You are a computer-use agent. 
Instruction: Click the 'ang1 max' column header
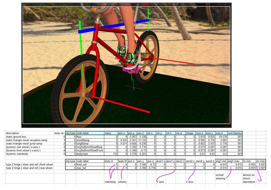235,161
